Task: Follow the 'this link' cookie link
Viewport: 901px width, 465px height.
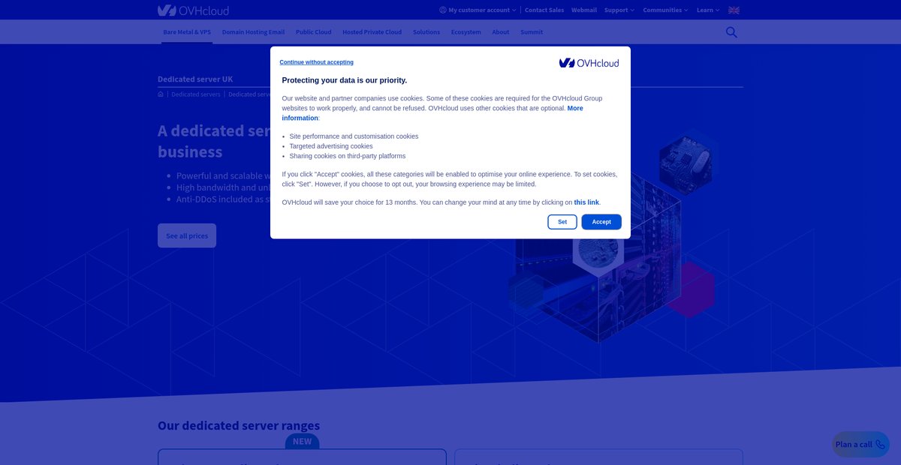Action: pyautogui.click(x=586, y=202)
